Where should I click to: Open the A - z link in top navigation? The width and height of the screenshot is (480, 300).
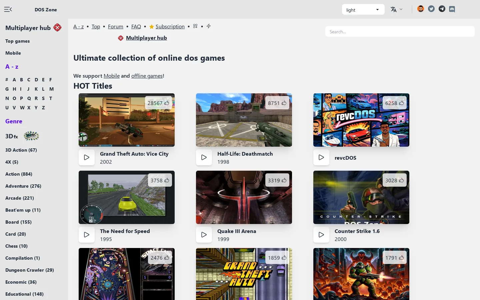tap(79, 26)
